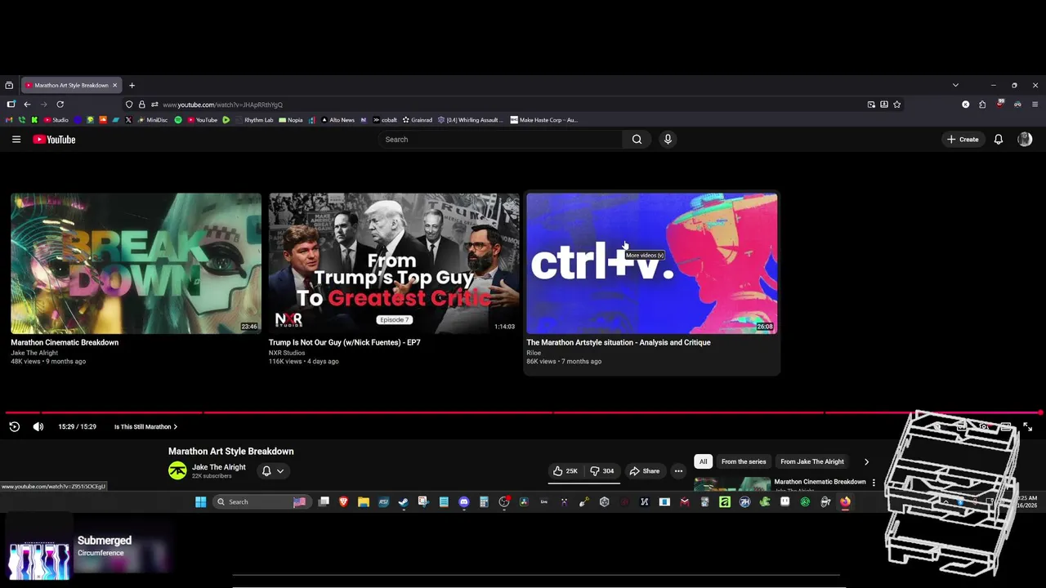Click the NXR Studios channel name
The image size is (1046, 588).
click(x=287, y=353)
